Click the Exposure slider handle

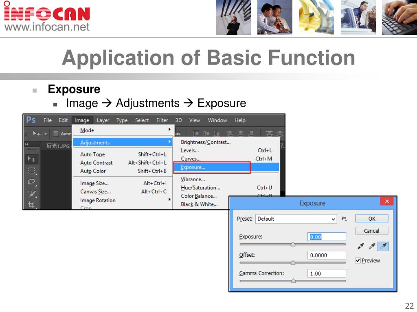[x=293, y=244]
